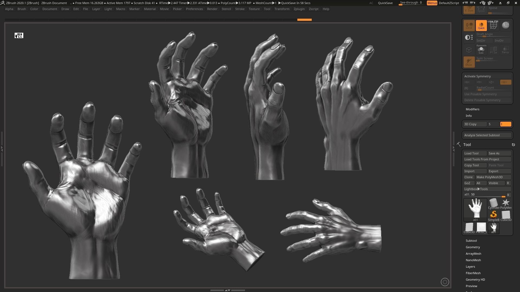This screenshot has width=520, height=292.
Task: Enable PolyF line fill display
Action: pyautogui.click(x=493, y=25)
